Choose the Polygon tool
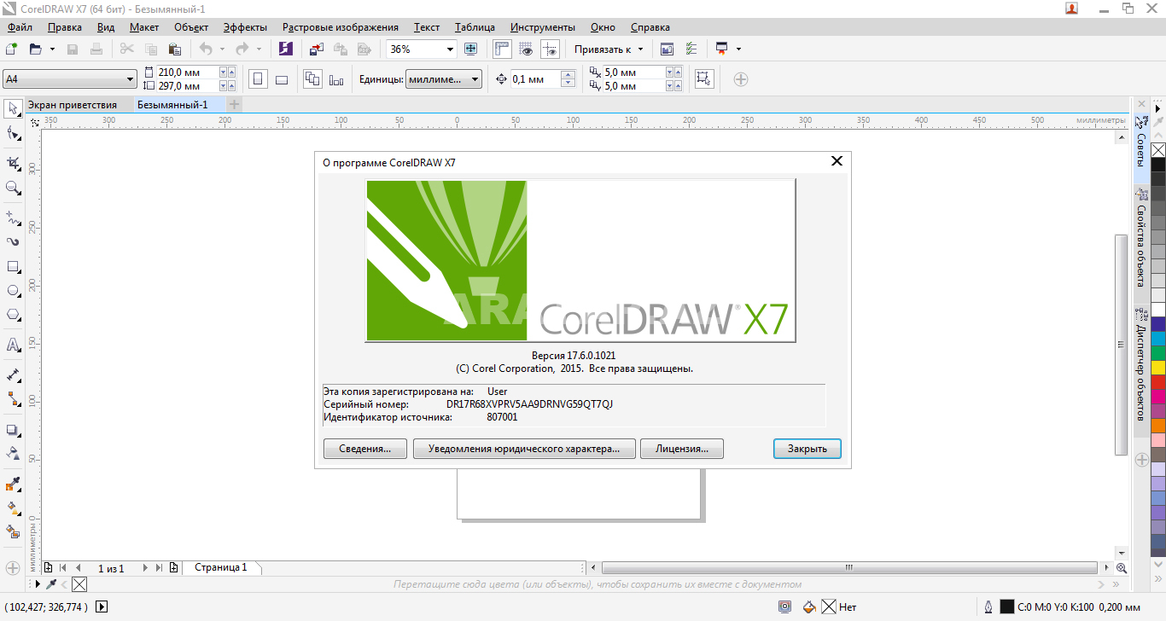Image resolution: width=1166 pixels, height=621 pixels. (13, 315)
